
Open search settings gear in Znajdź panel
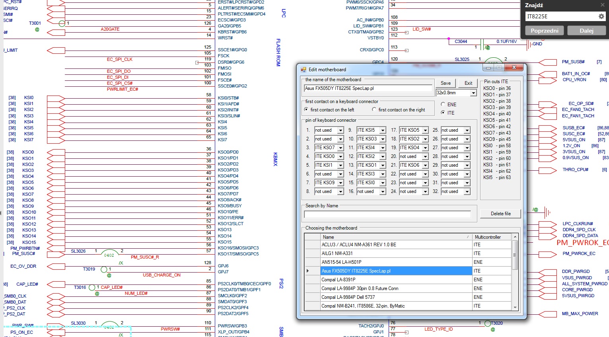601,16
